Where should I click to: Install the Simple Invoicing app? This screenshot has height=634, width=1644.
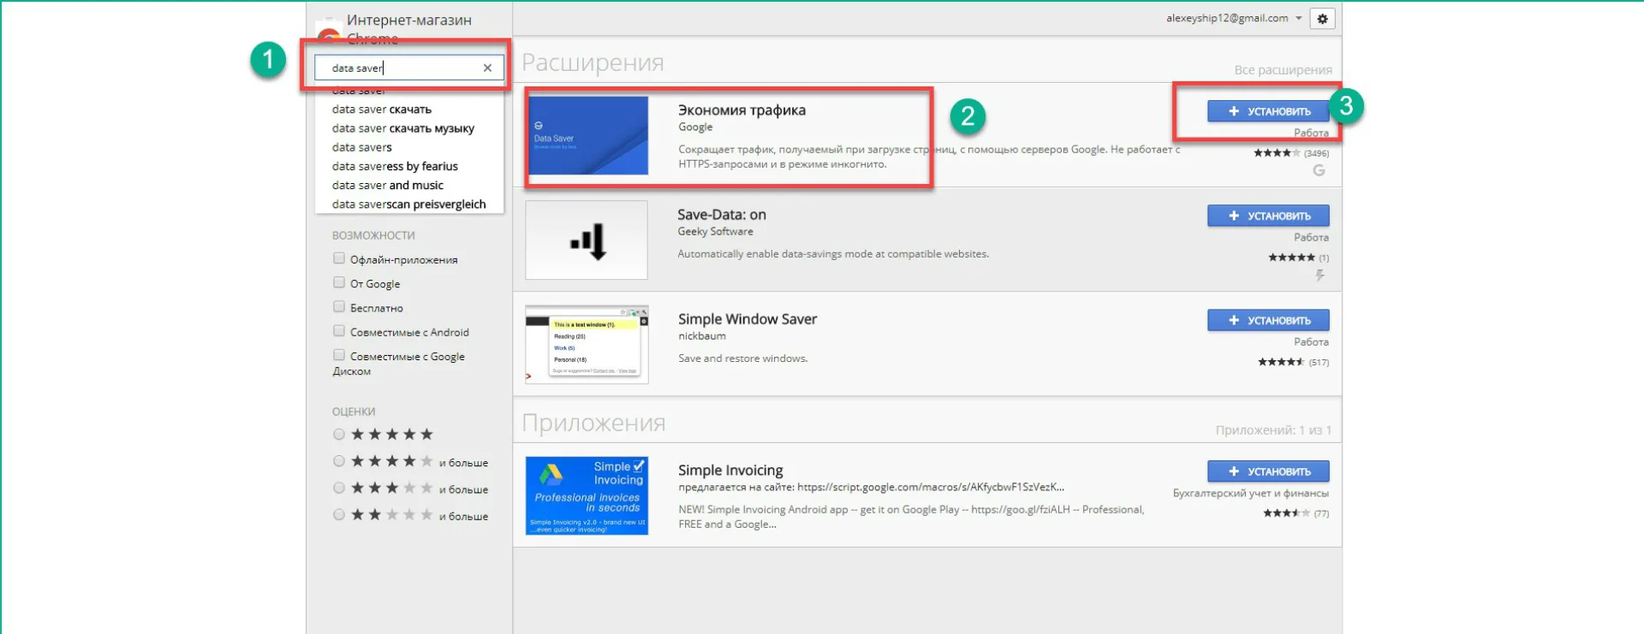pyautogui.click(x=1268, y=471)
